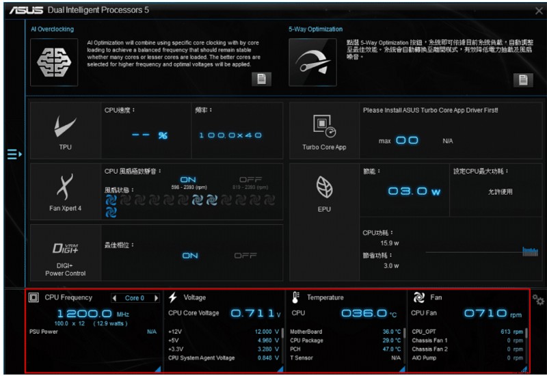Select the PCH temperature row

(345, 349)
